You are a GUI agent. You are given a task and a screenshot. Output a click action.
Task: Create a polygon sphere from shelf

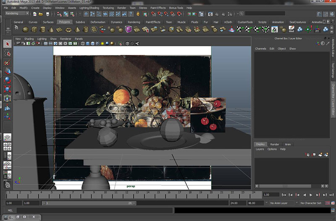26,29
